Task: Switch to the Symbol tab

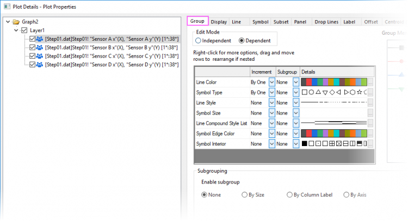Action: click(x=260, y=22)
